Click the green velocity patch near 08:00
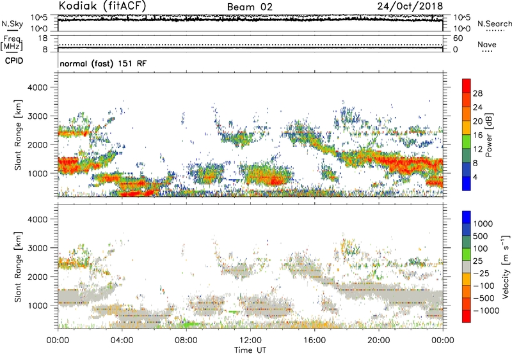 click(x=190, y=324)
